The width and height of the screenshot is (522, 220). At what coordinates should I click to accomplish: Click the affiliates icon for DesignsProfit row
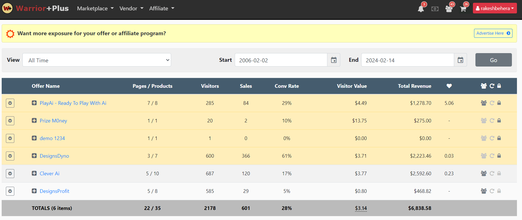[x=484, y=191]
